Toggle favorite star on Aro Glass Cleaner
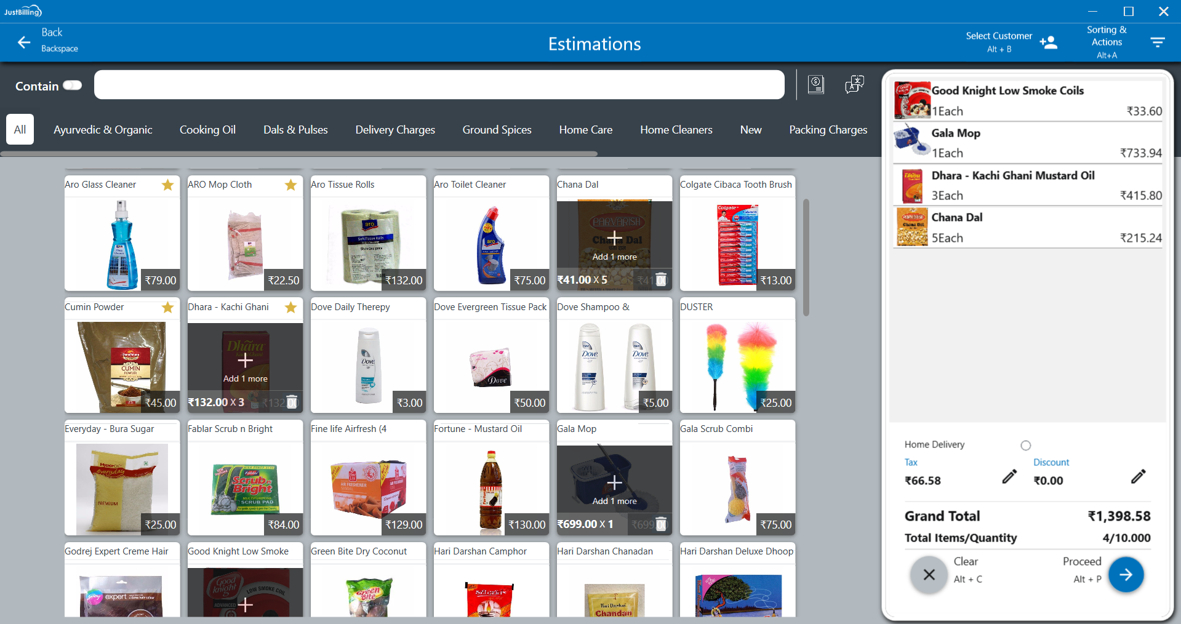1181x624 pixels. 167,185
